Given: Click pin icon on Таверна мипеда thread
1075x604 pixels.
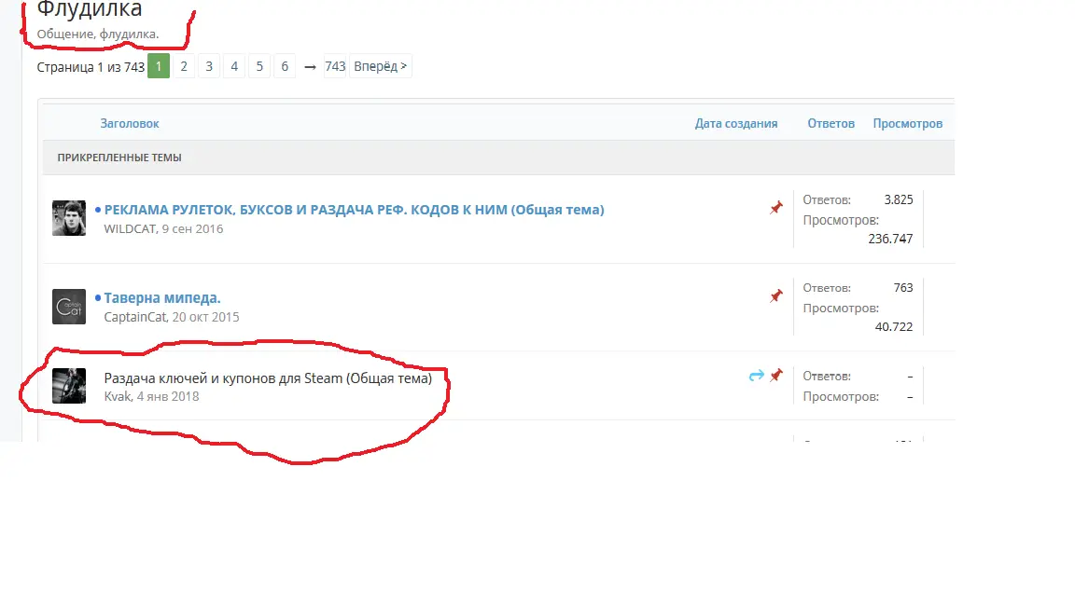Looking at the screenshot, I should 776,295.
